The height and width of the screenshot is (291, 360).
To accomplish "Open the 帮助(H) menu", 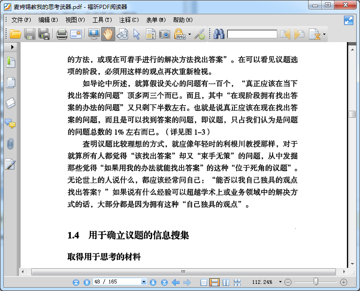I will coord(183,20).
